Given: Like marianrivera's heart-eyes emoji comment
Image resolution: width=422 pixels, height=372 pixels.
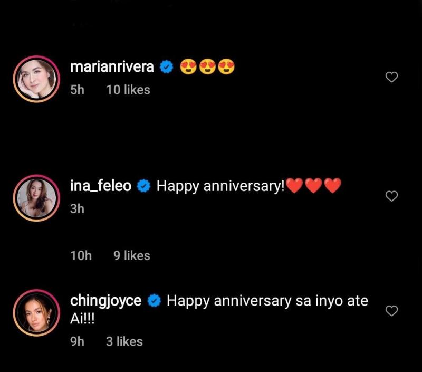Looking at the screenshot, I should pyautogui.click(x=391, y=78).
